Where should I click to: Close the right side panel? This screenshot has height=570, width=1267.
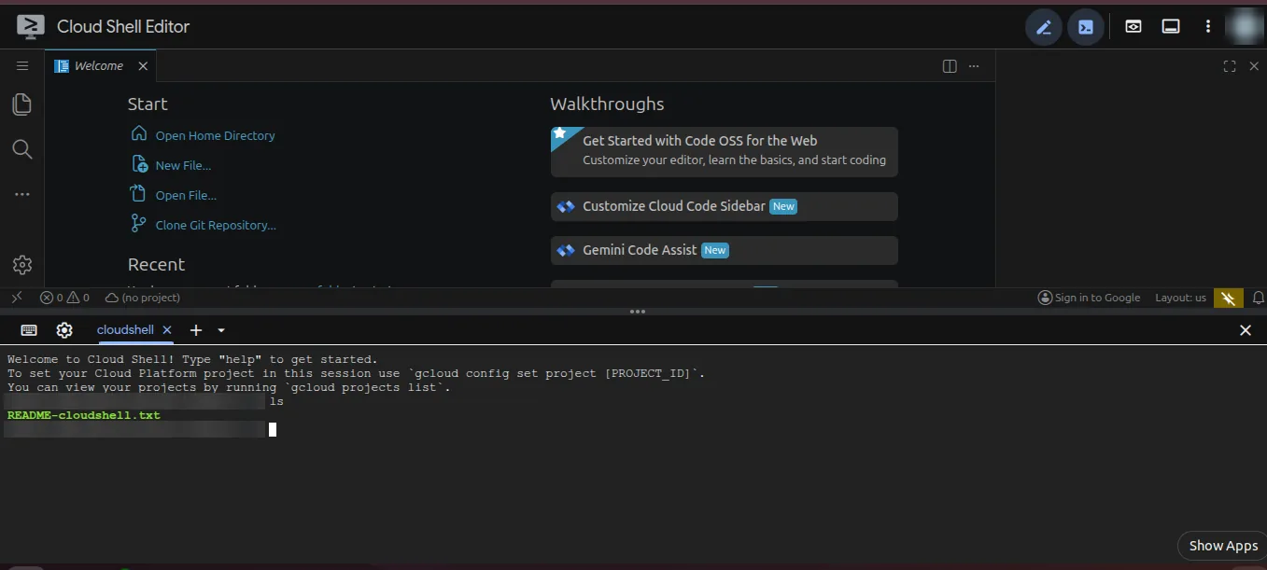[x=1254, y=66]
